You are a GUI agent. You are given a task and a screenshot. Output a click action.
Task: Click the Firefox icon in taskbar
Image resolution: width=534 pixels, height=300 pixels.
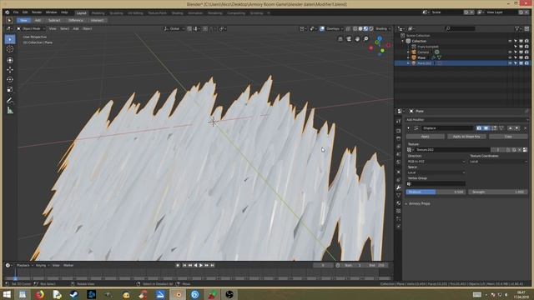click(x=40, y=294)
